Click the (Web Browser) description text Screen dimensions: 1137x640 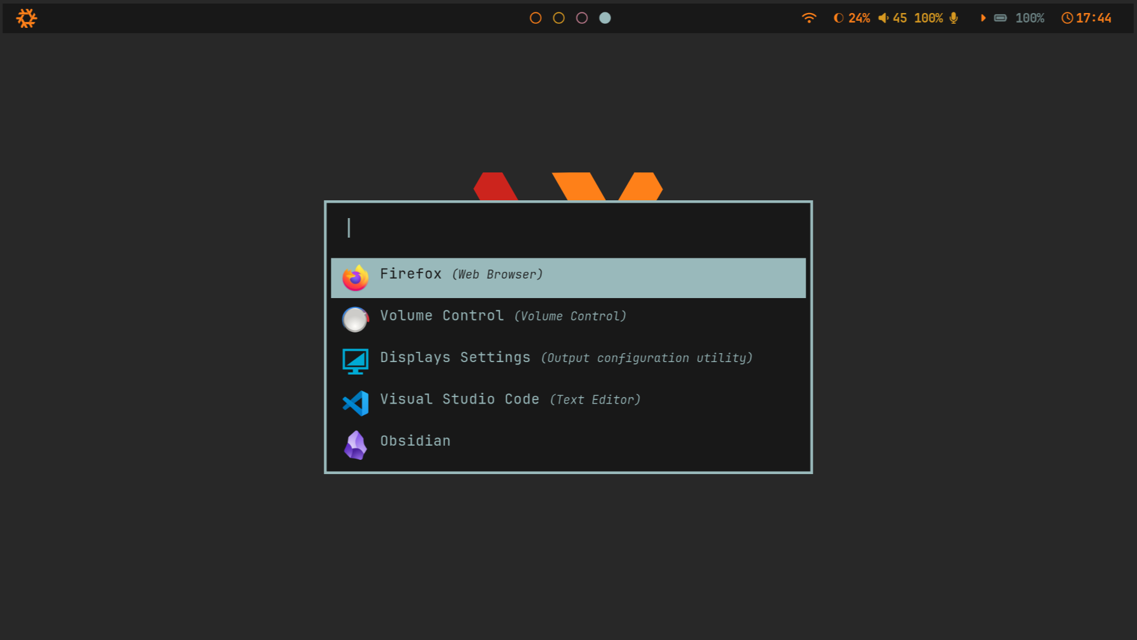click(497, 274)
